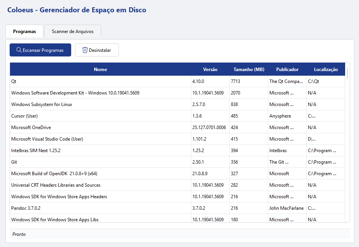Select Microsoft Visual Studio Code (User)
Screen dimensions: 359x247
pos(177,139)
